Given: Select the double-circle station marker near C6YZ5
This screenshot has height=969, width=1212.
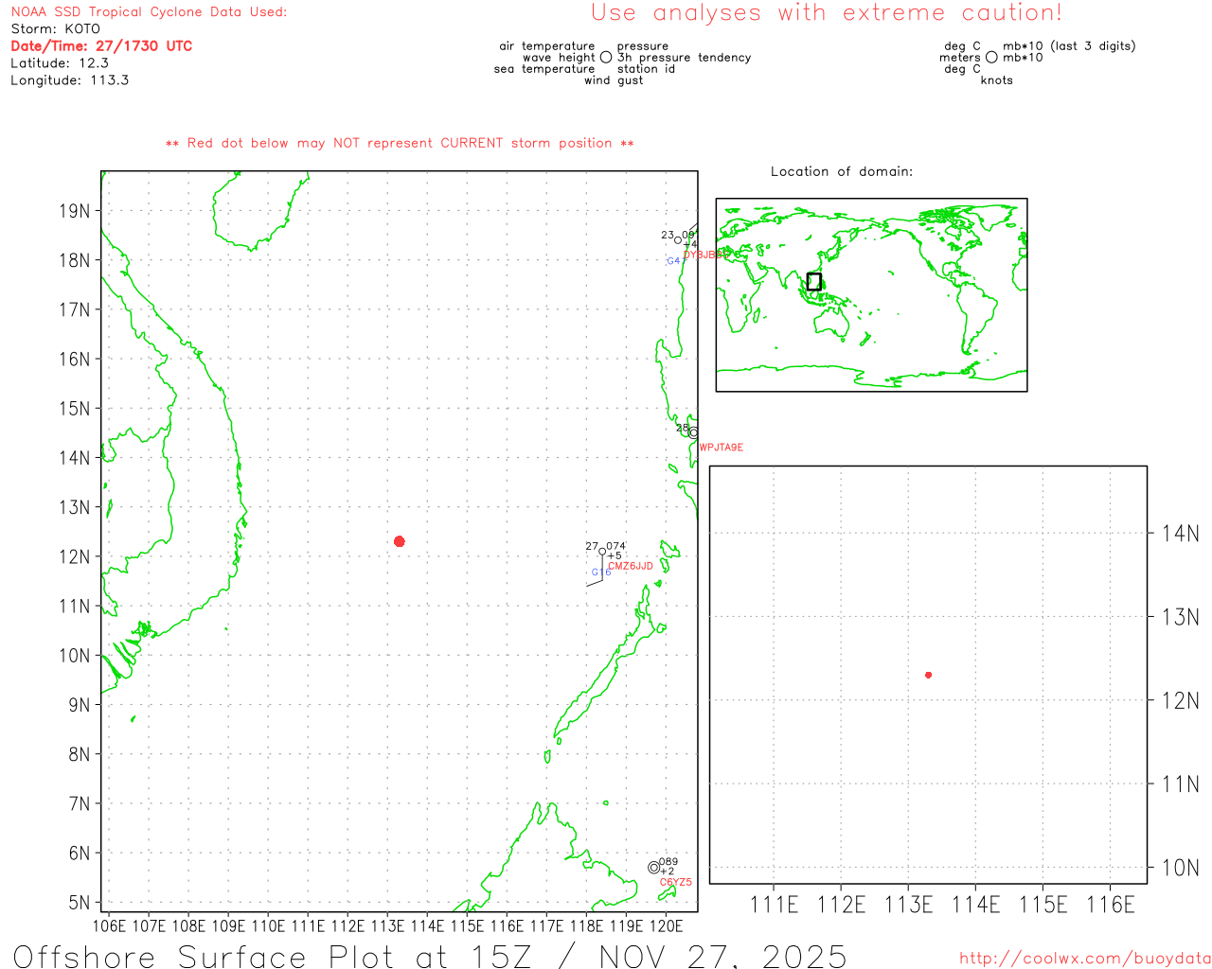Looking at the screenshot, I should click(x=653, y=868).
